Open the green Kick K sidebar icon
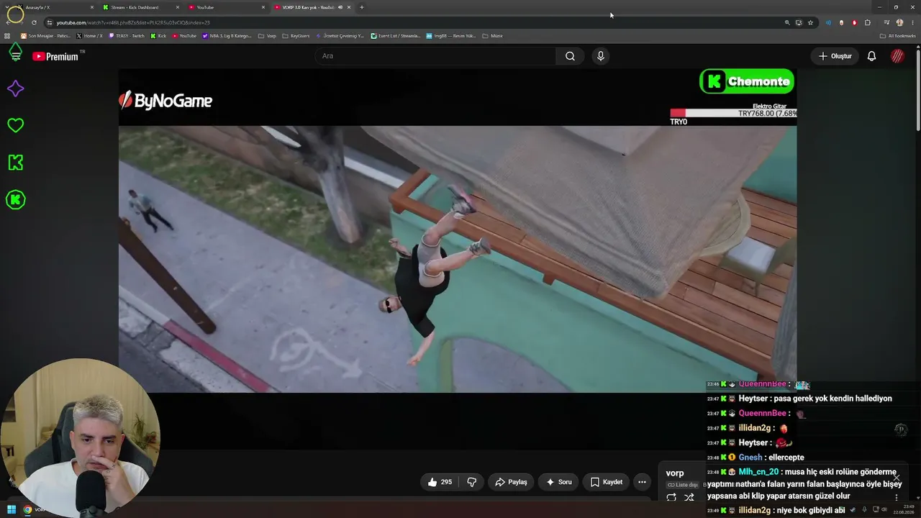Screen dimensions: 921x518 15,163
